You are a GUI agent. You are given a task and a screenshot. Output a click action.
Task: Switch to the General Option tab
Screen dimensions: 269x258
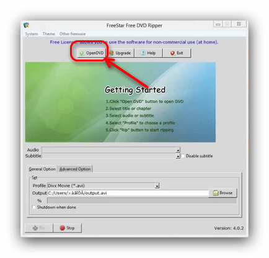point(42,169)
